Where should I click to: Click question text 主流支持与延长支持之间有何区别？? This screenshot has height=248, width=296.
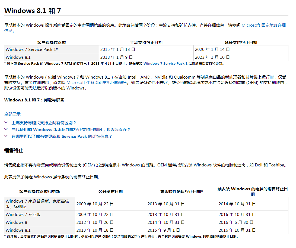(44, 123)
